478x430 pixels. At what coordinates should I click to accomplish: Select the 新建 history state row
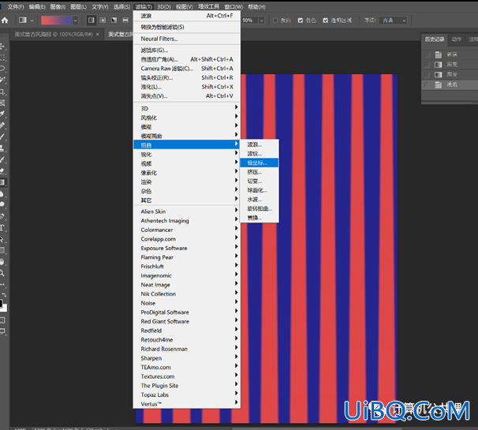(450, 54)
